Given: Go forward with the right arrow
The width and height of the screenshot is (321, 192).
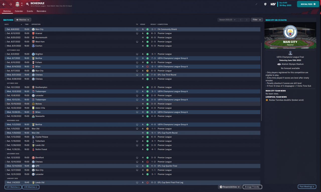Looking at the screenshot, I should point(10,4).
